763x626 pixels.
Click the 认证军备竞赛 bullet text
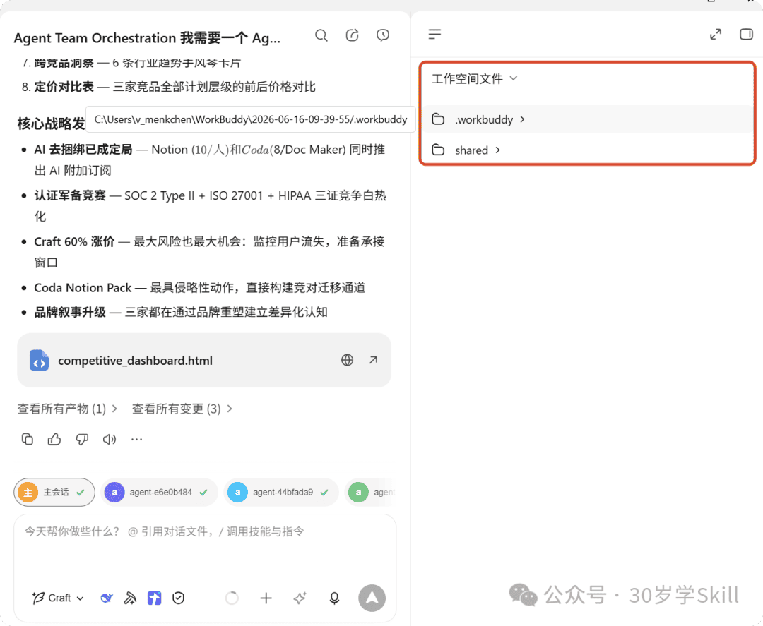point(70,196)
